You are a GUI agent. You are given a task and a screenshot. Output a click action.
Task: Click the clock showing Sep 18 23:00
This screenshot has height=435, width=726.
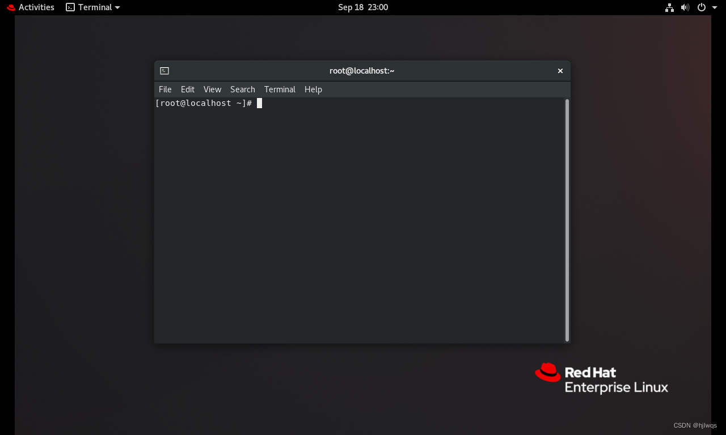tap(362, 7)
